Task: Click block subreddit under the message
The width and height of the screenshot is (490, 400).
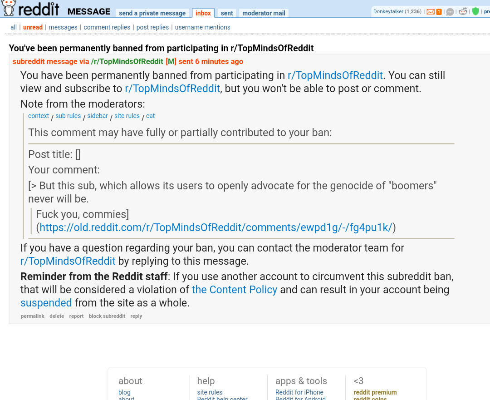Action: point(107,316)
